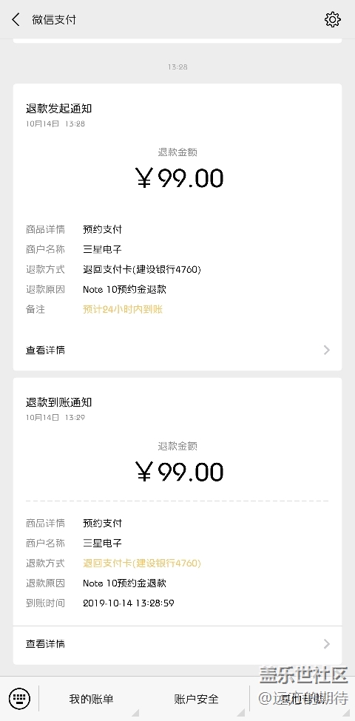
Task: Tap the 13:28 timestamp separator
Action: [x=177, y=67]
